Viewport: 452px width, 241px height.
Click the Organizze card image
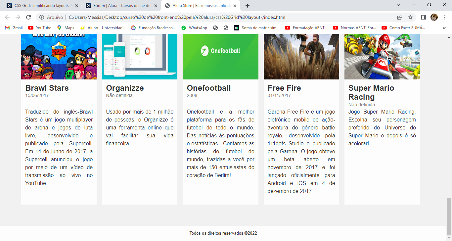[x=140, y=57]
